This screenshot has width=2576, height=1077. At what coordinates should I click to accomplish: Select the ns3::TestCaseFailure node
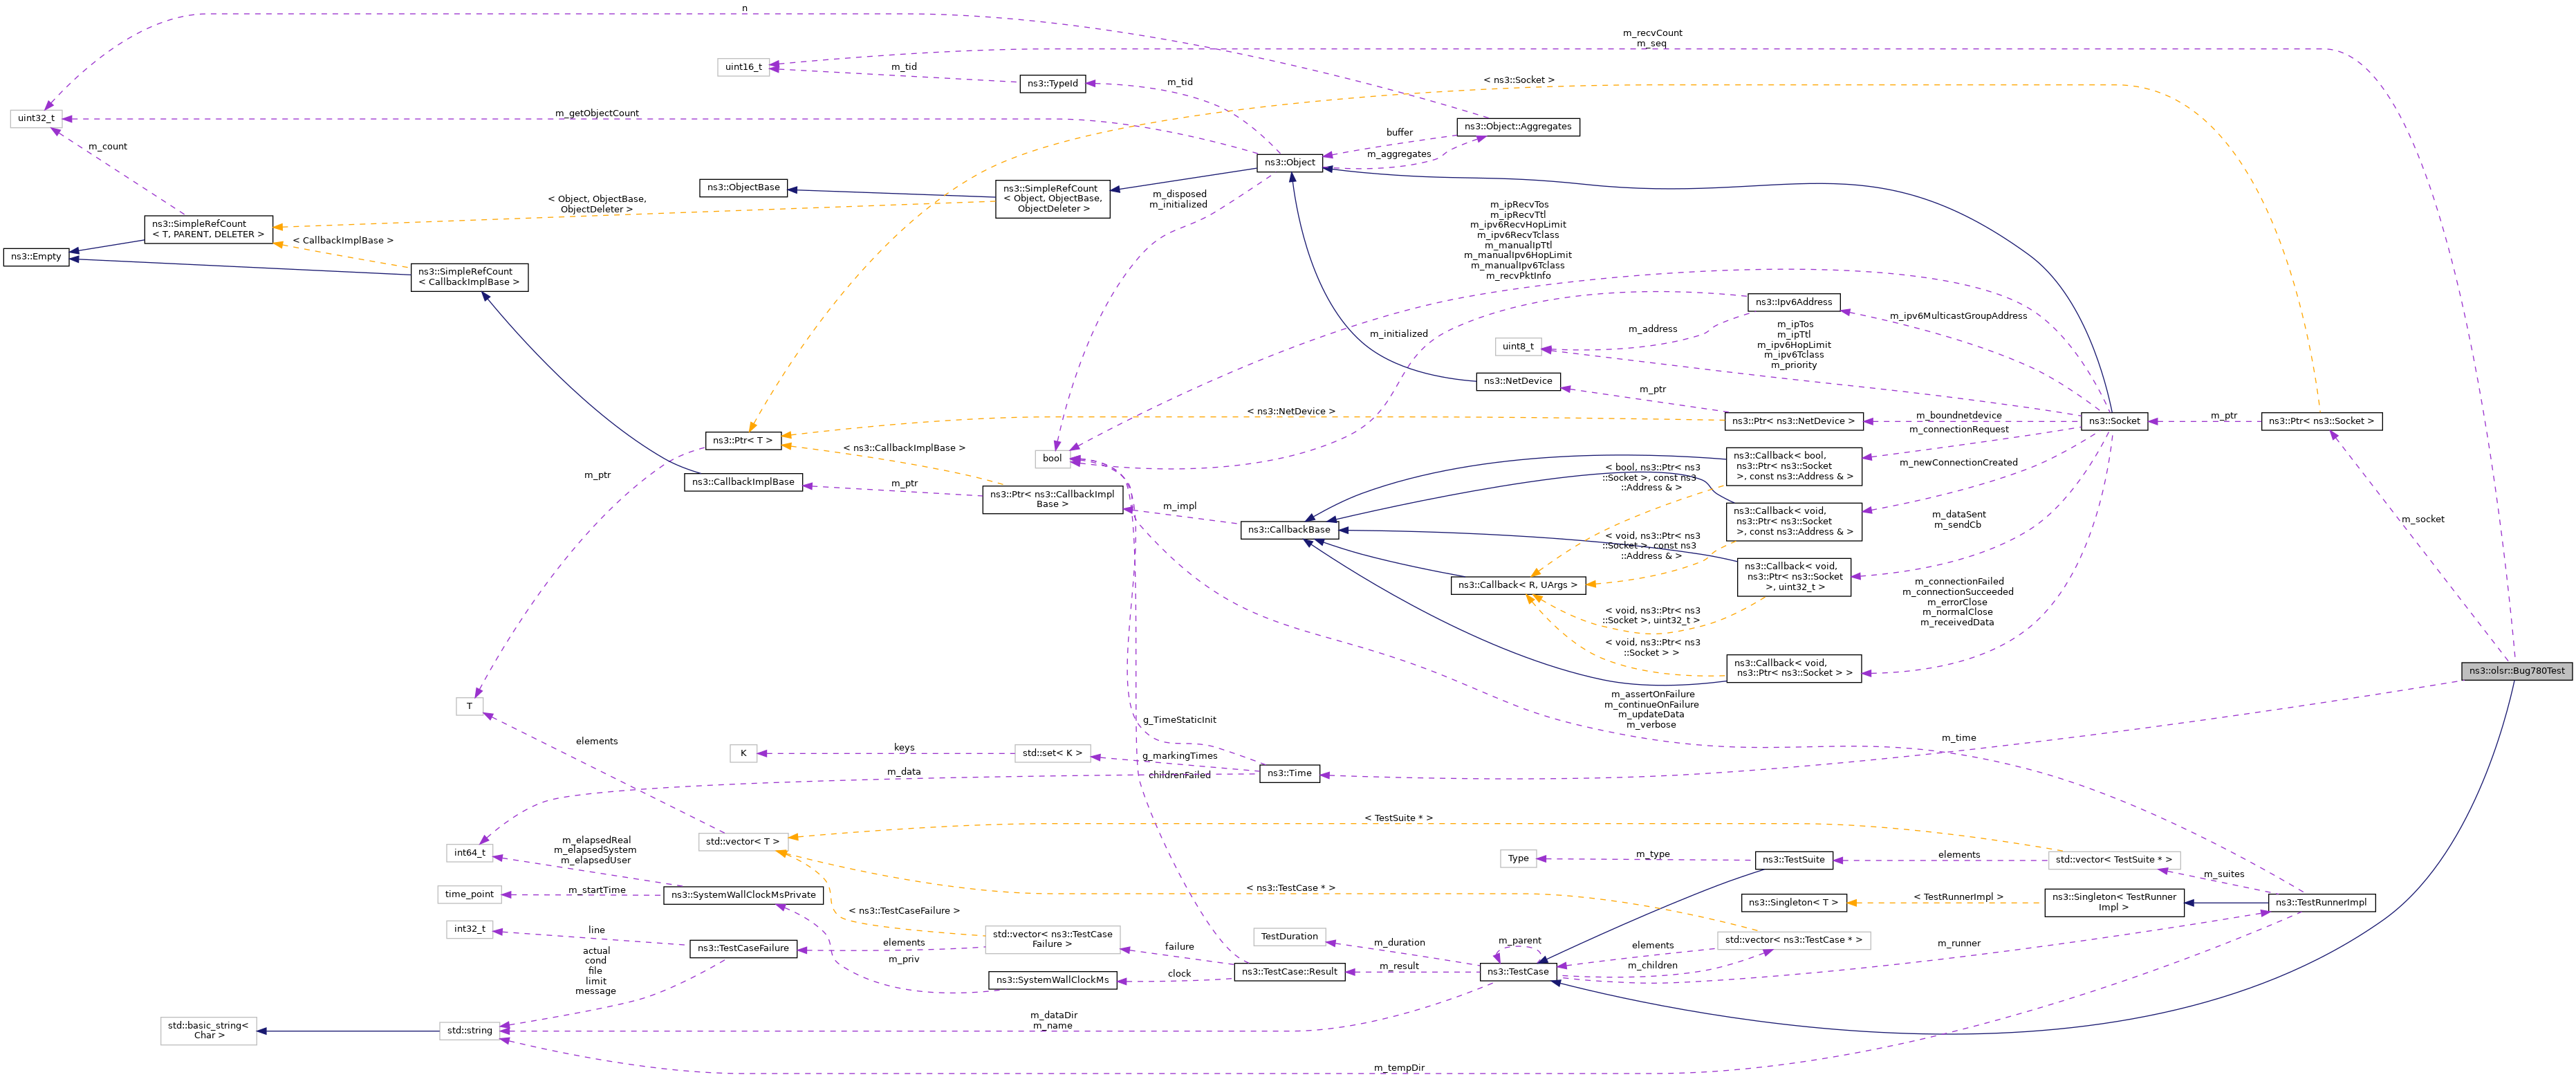[743, 948]
